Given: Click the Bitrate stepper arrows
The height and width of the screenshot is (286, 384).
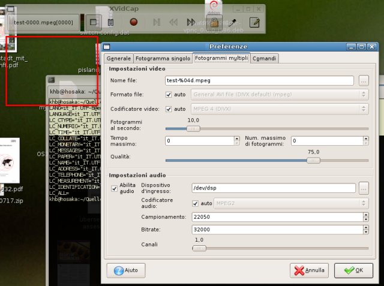Looking at the screenshot, I should tap(366, 230).
